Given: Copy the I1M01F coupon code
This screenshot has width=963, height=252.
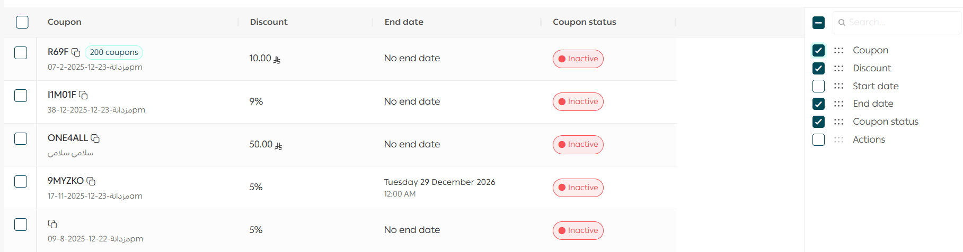Looking at the screenshot, I should point(83,95).
